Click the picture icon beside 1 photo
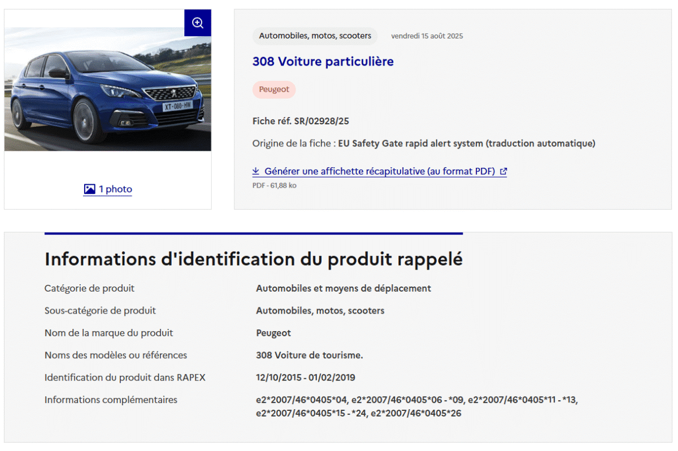Image resolution: width=678 pixels, height=451 pixels. (x=89, y=189)
